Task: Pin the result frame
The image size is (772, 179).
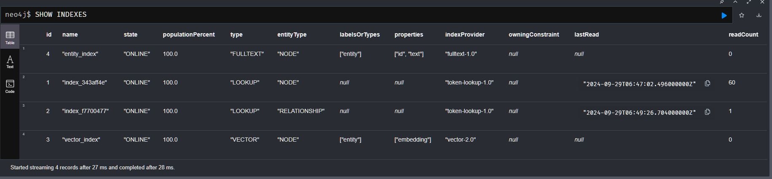Action: click(x=722, y=2)
